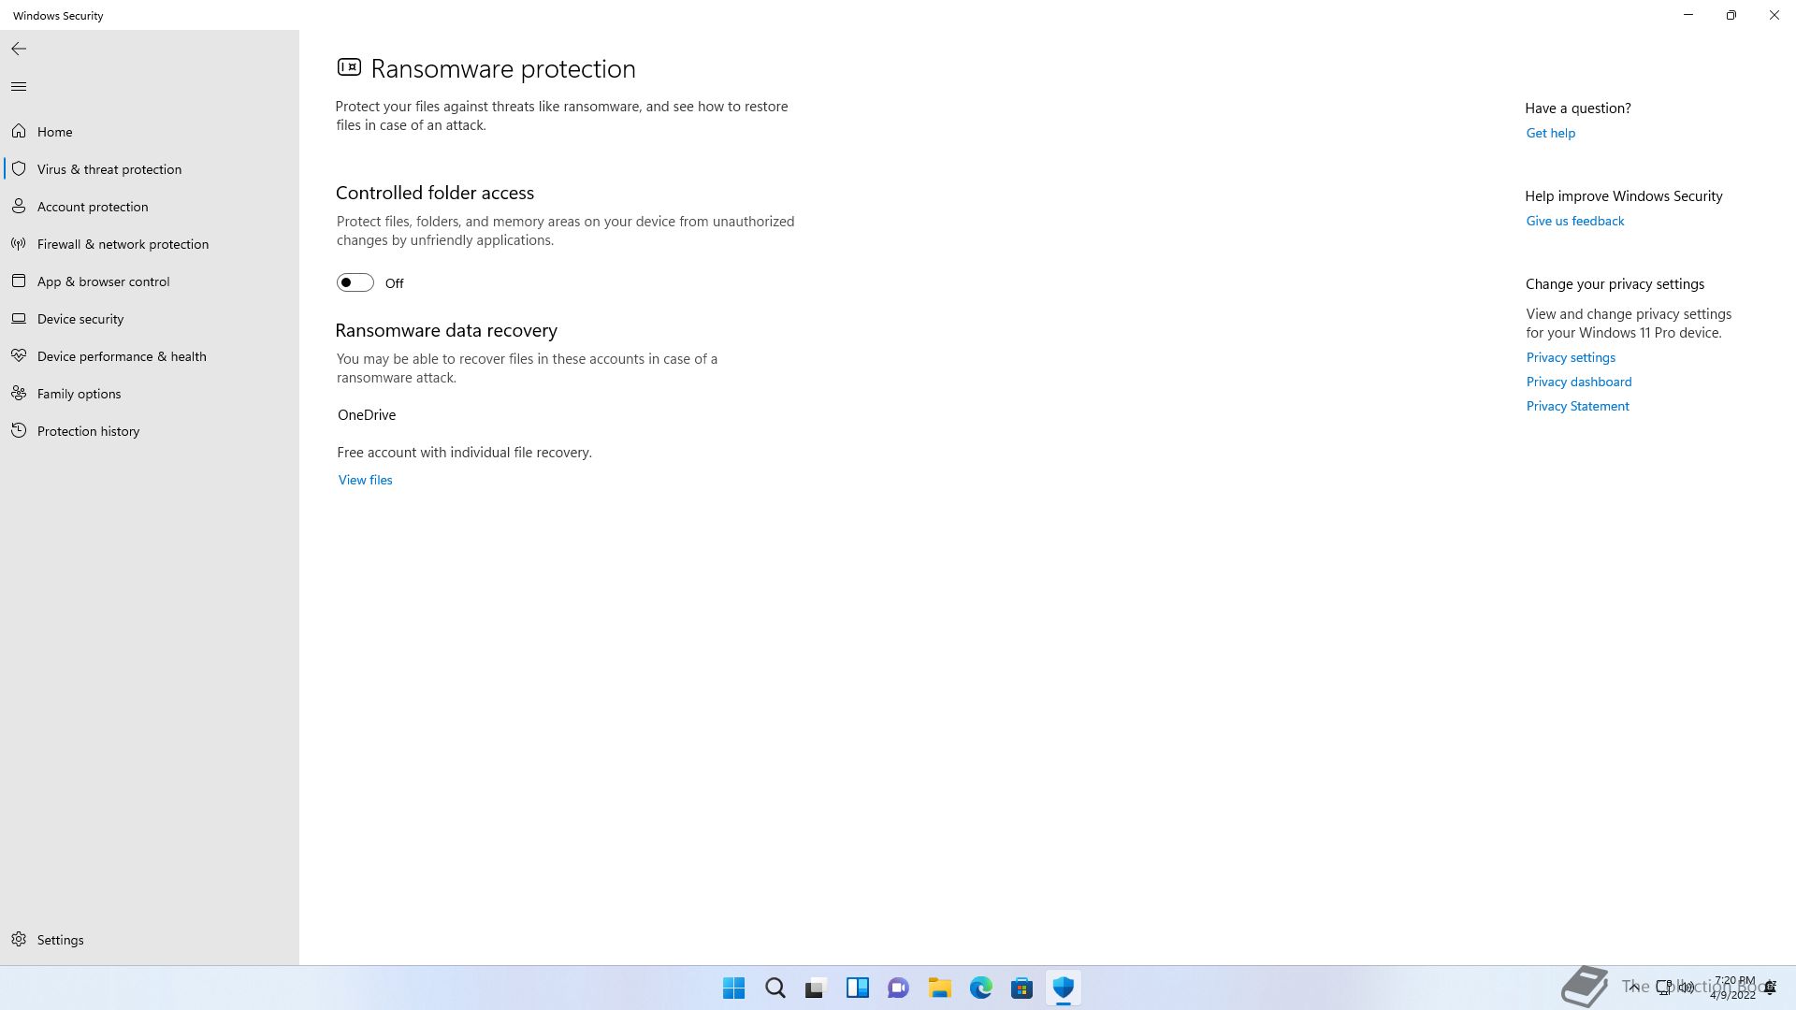1796x1010 pixels.
Task: Open File Explorer from taskbar
Action: click(940, 988)
